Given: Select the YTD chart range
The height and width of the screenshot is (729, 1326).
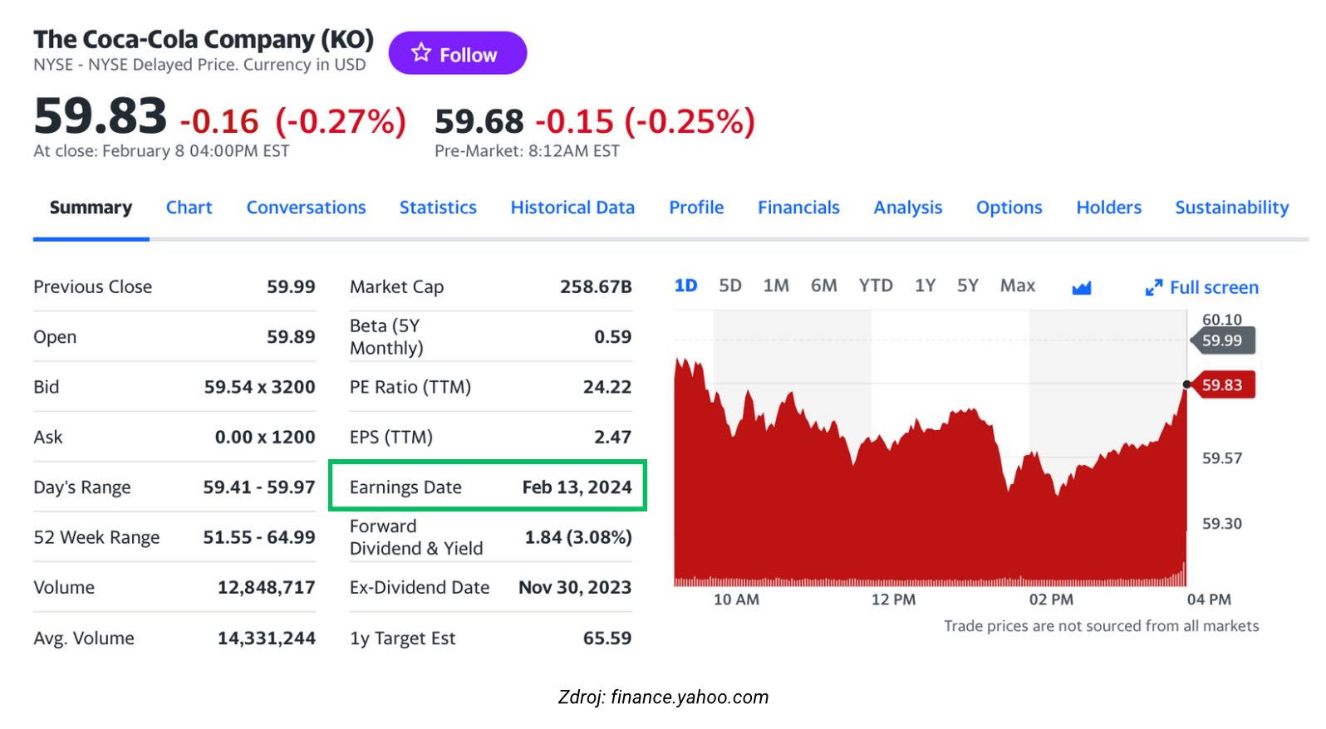Looking at the screenshot, I should (875, 286).
